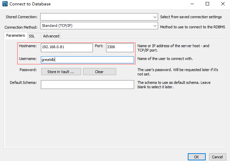This screenshot has width=230, height=161.
Task: Click the MySQL Workbench dolphin title icon
Action: (x=5, y=4)
